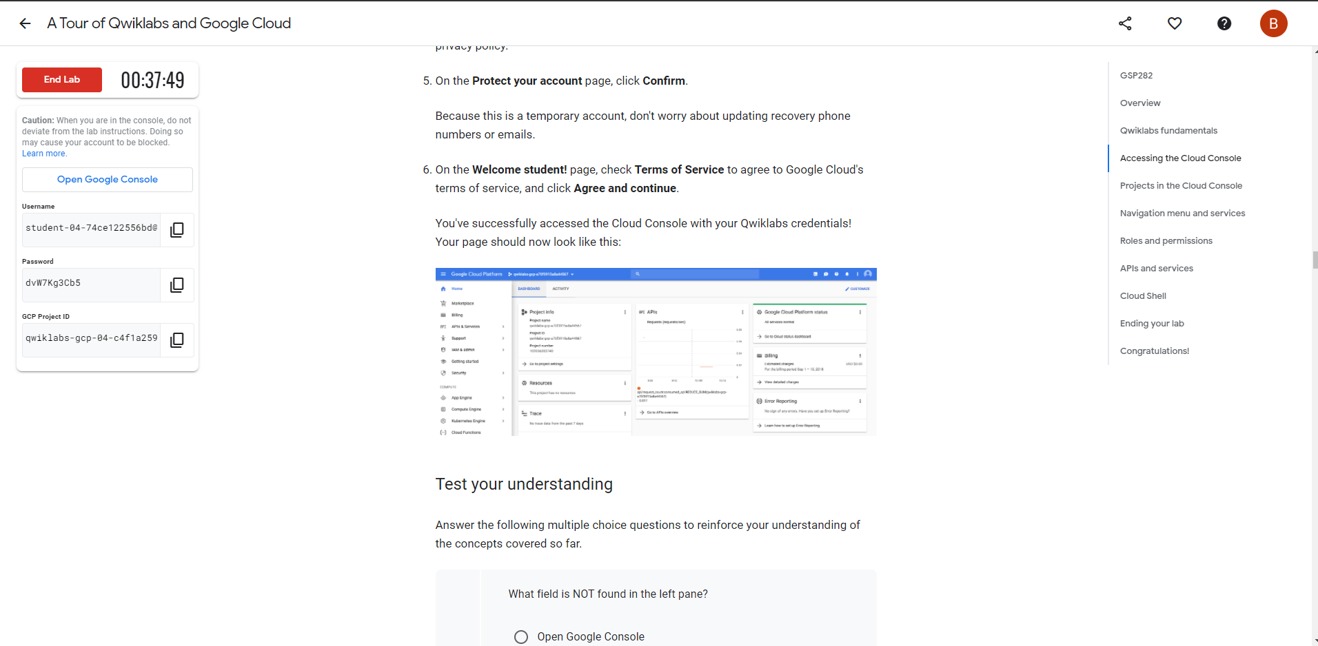Click Open Google Console button

coord(108,180)
